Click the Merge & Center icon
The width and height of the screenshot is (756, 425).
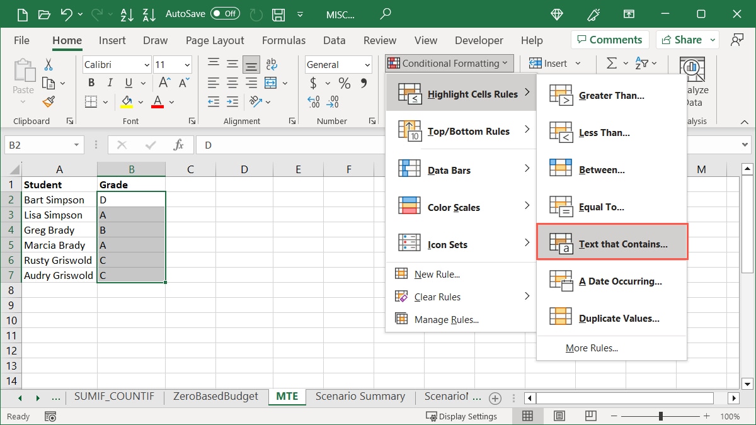pos(271,82)
